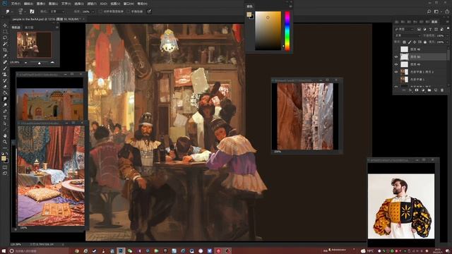The height and width of the screenshot is (254, 452).
Task: Click the add layer mask icon
Action: (x=417, y=90)
